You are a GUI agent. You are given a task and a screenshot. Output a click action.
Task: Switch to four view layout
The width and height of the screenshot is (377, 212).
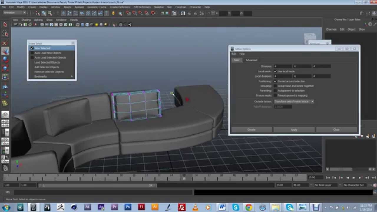[5, 123]
